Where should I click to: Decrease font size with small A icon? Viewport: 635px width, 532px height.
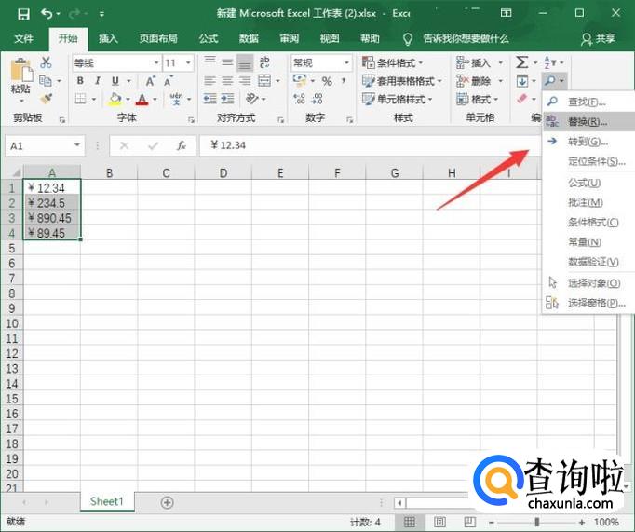(169, 81)
